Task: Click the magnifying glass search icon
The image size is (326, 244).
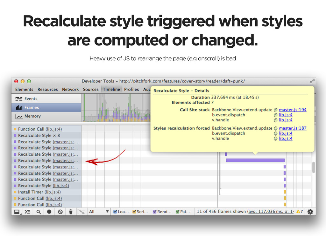Action: (39, 212)
